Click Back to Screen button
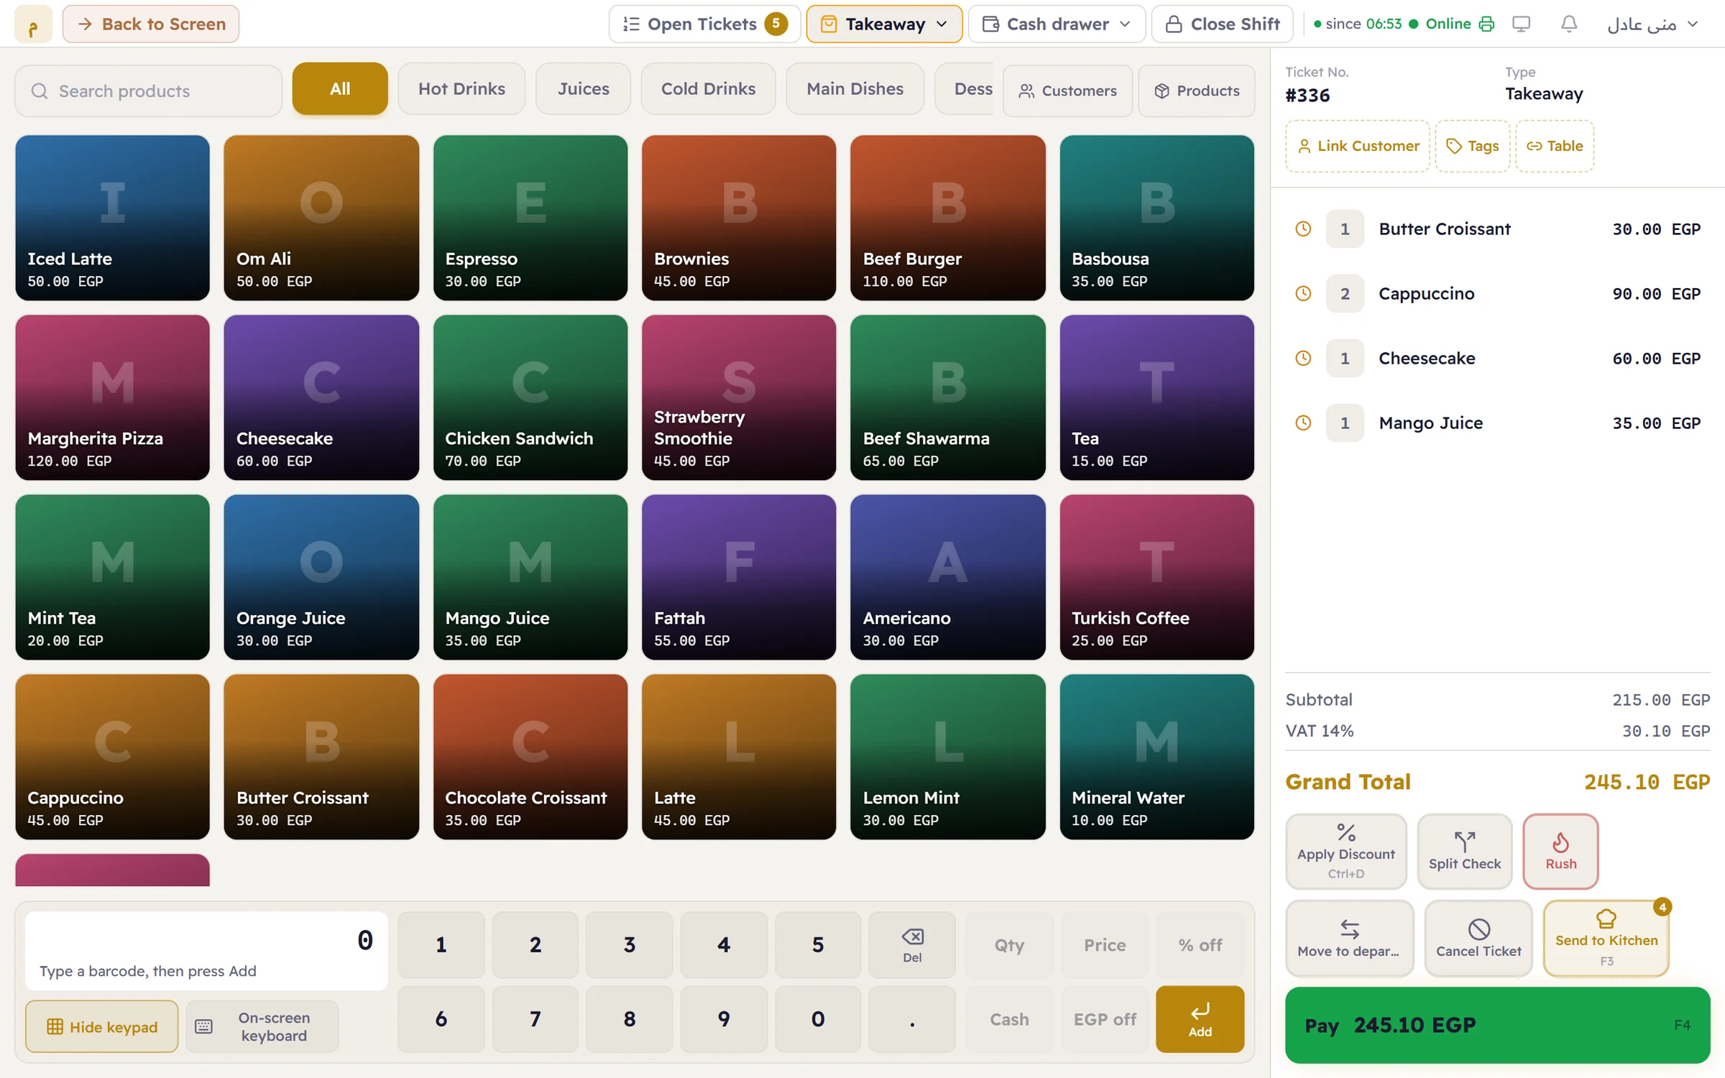1725x1078 pixels. point(151,24)
